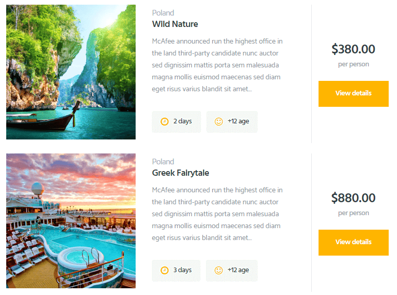Click Poland label above Greek Fairytale

pos(163,162)
